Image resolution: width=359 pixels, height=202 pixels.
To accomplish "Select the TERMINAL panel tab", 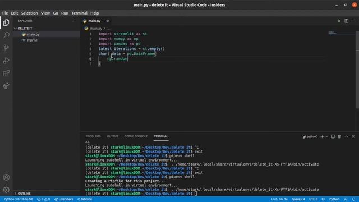I will [x=161, y=136].
